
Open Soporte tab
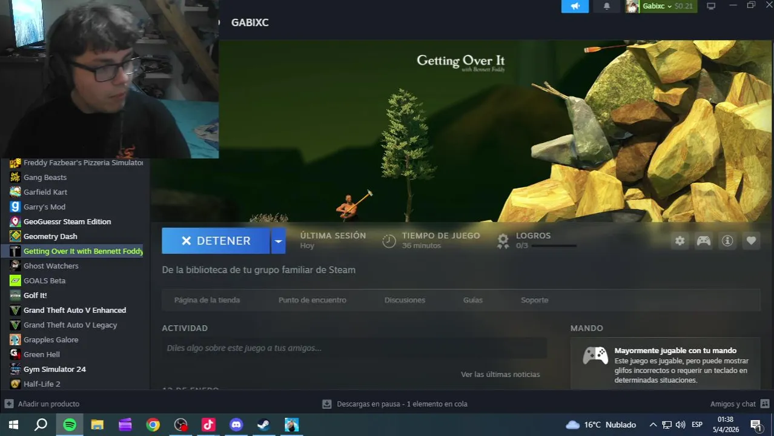pos(534,300)
